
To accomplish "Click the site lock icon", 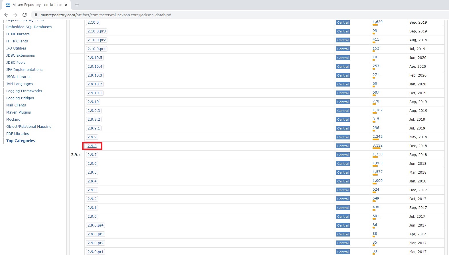I will 36,15.
